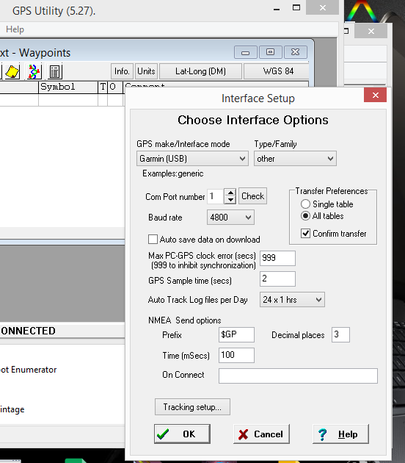Click the list document toolbar icon

(x=55, y=71)
